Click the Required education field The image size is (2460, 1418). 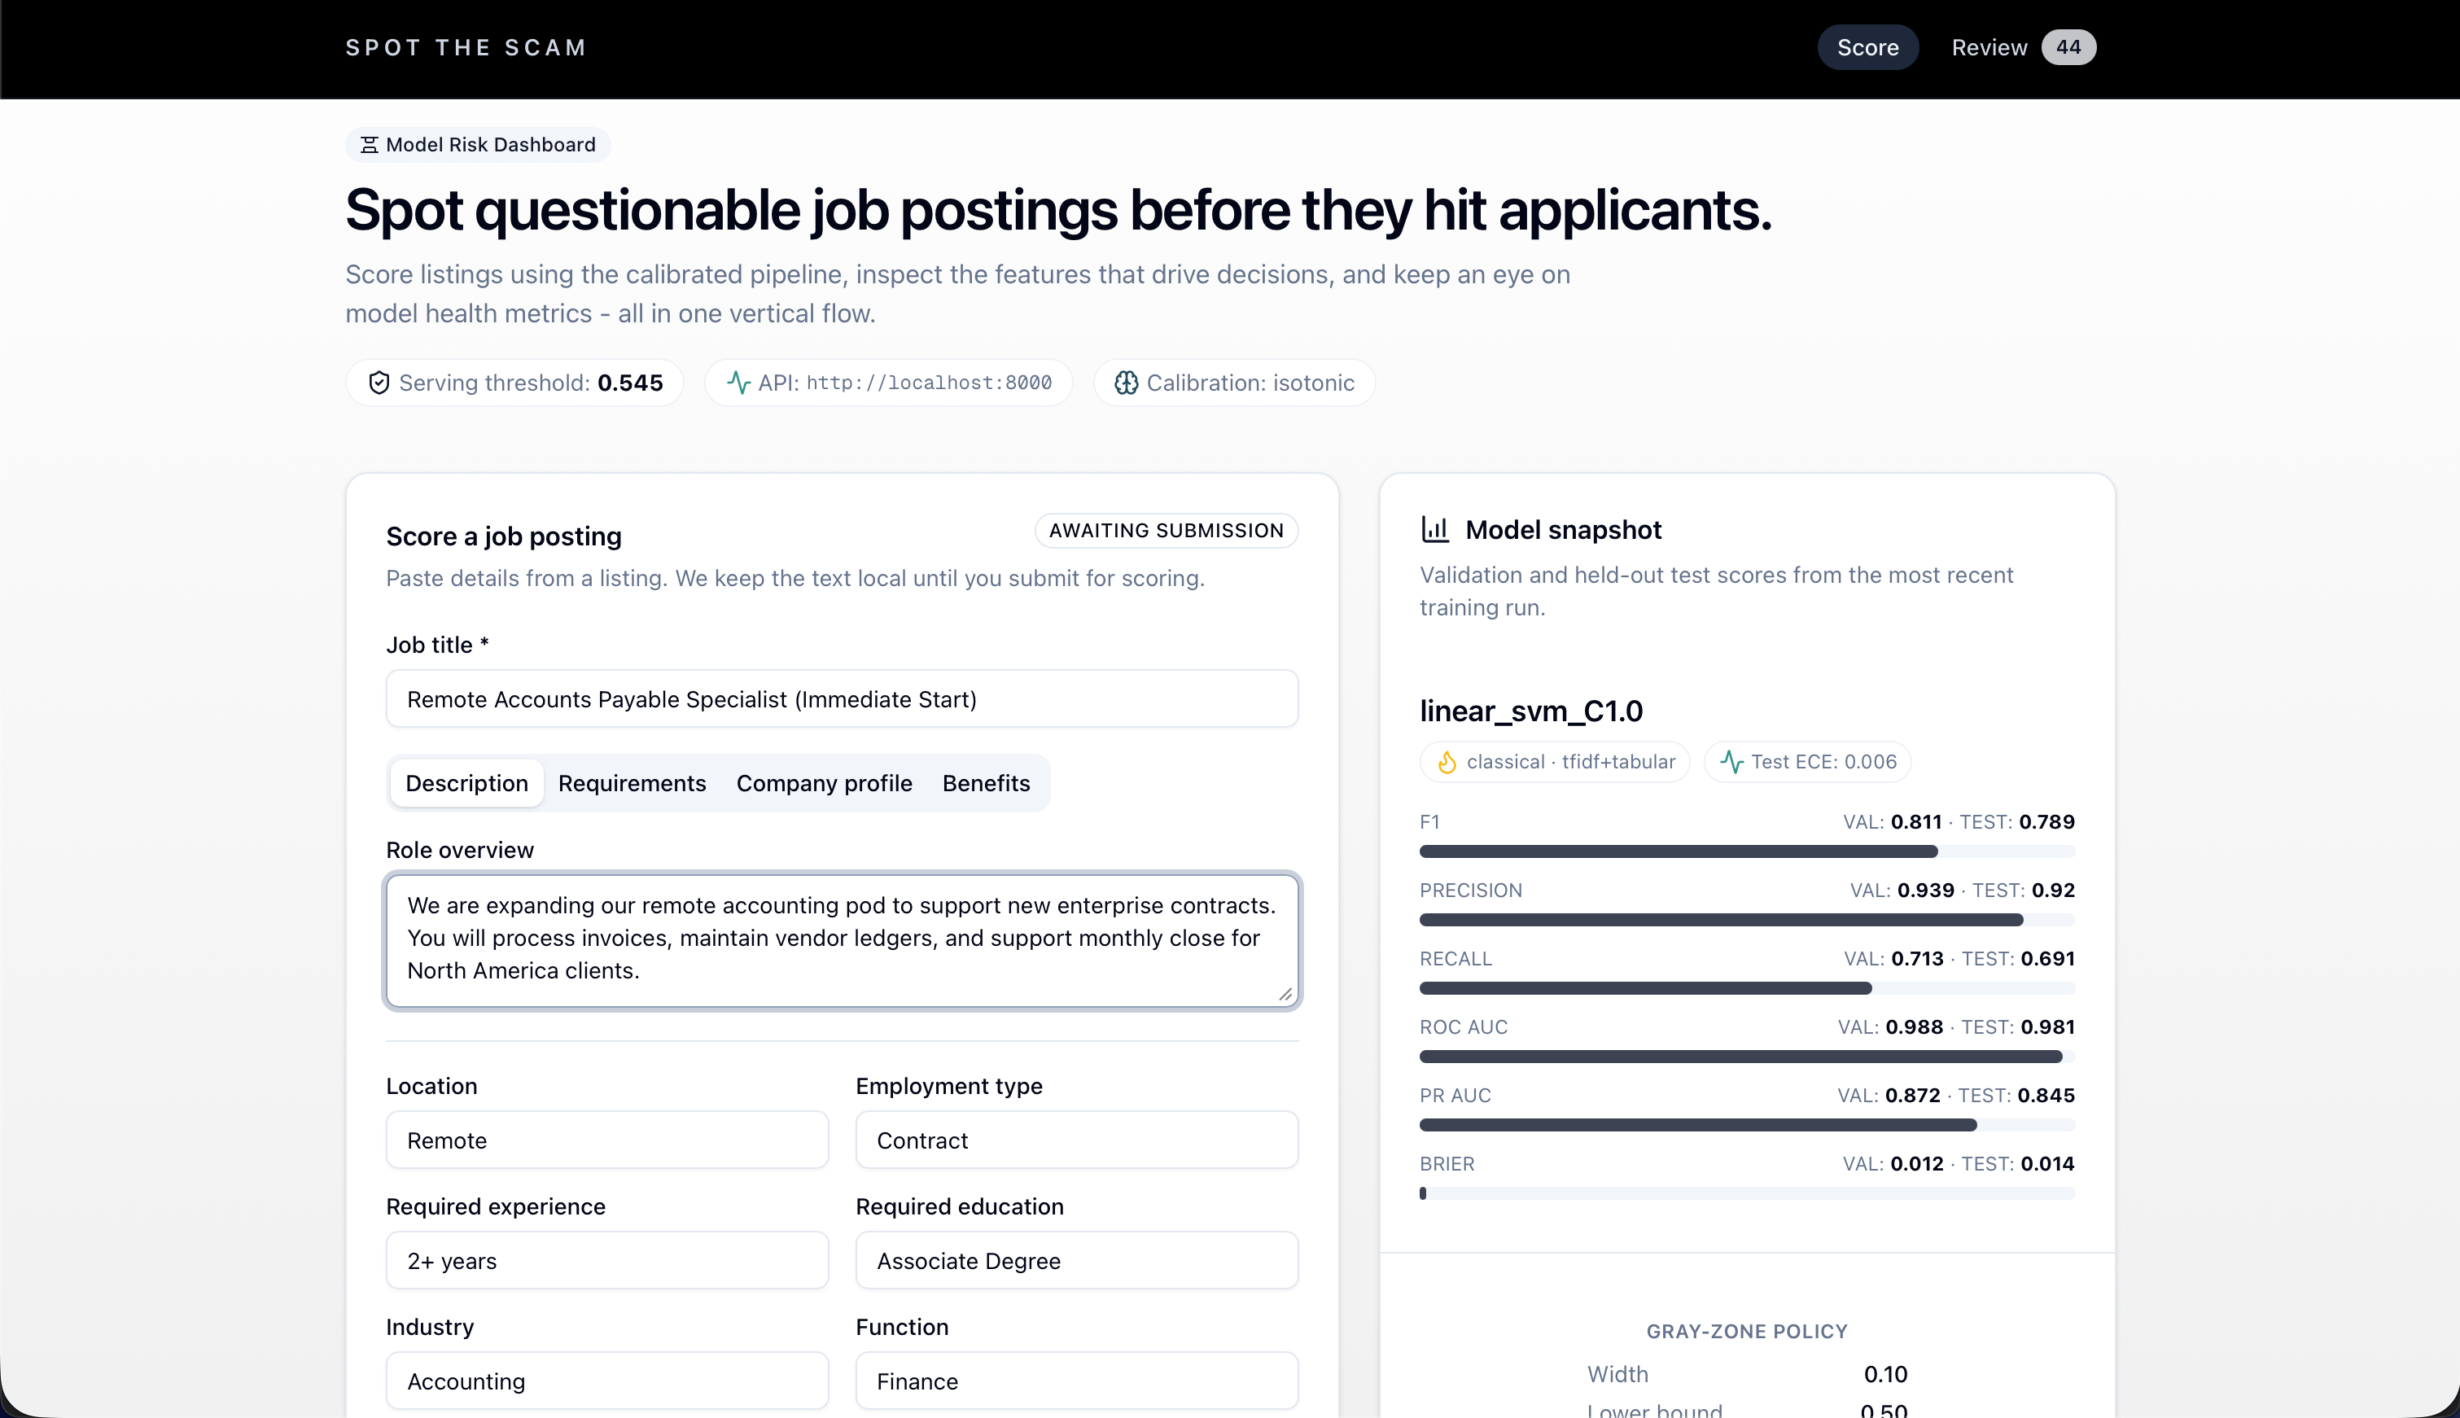[1076, 1261]
